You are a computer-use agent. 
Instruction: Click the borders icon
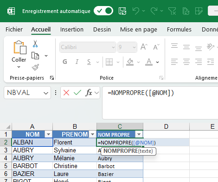pyautogui.click(x=109, y=62)
